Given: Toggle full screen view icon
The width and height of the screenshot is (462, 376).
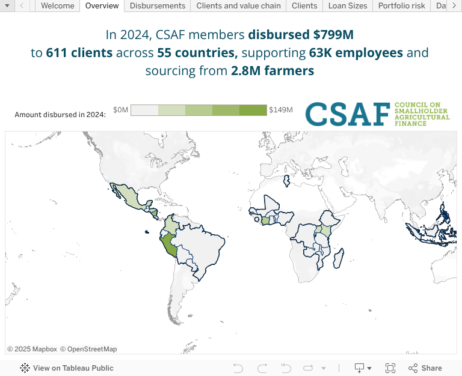Looking at the screenshot, I should [390, 368].
